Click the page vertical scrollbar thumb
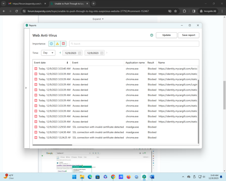Screen dimensions: 226x181 tap(224, 95)
